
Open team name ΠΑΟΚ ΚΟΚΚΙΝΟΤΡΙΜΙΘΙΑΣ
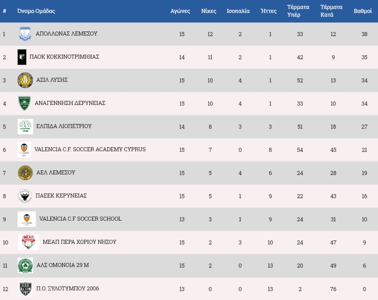pos(64,57)
